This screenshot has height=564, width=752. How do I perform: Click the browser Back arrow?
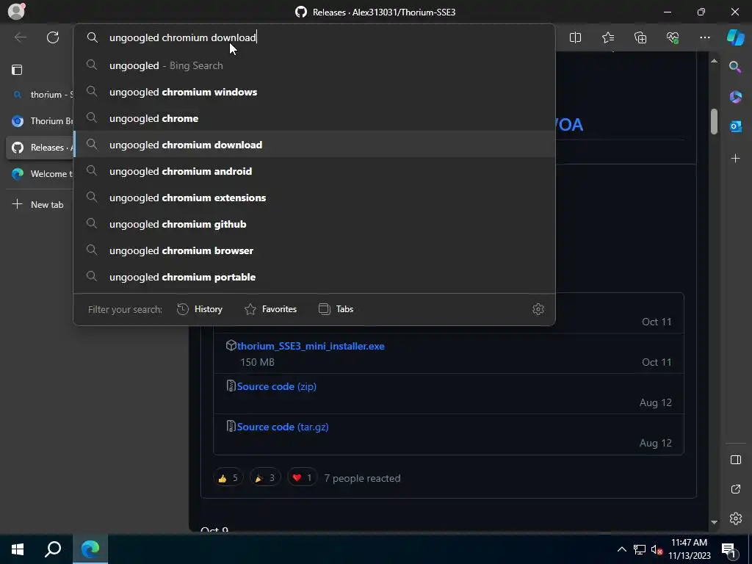click(x=20, y=37)
